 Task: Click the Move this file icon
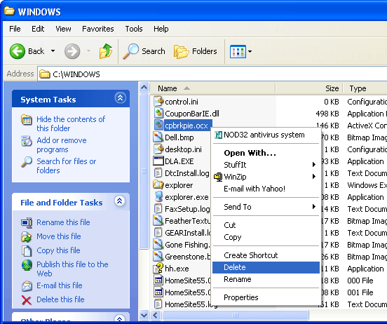click(26, 237)
